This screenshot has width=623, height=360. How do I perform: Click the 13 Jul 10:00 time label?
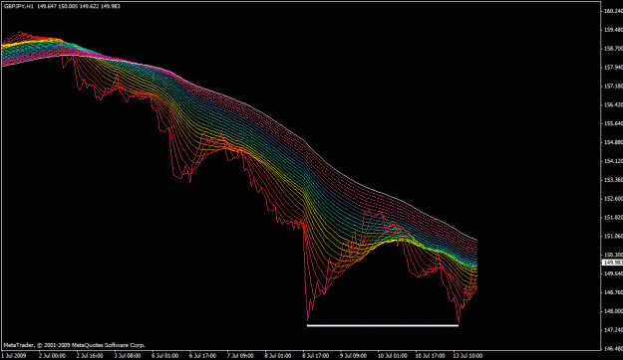pyautogui.click(x=467, y=356)
